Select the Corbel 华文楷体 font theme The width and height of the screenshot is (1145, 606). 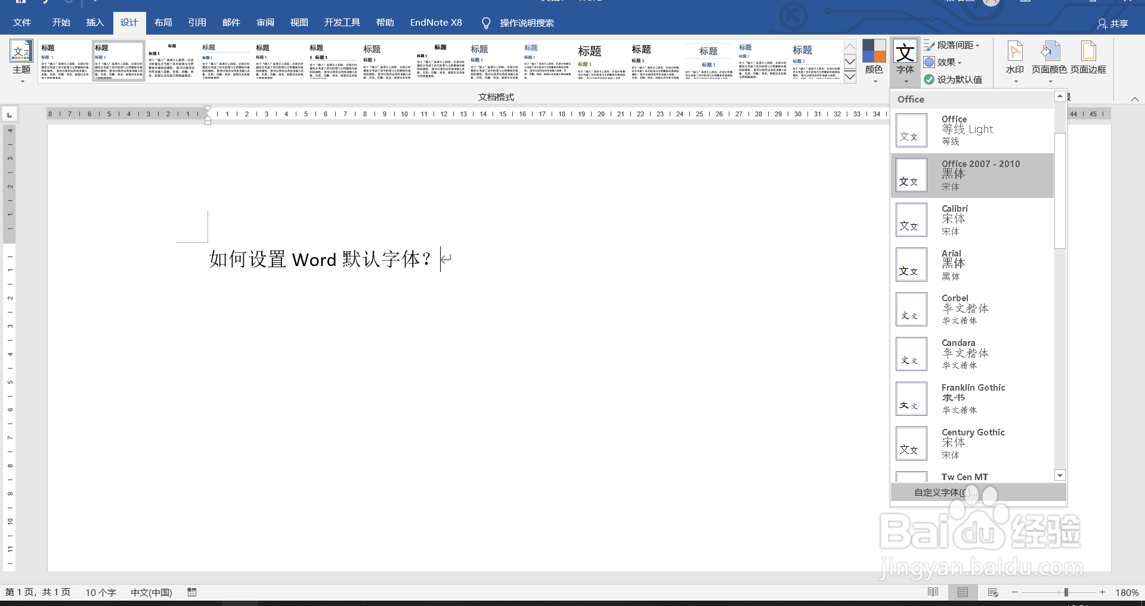[x=972, y=310]
